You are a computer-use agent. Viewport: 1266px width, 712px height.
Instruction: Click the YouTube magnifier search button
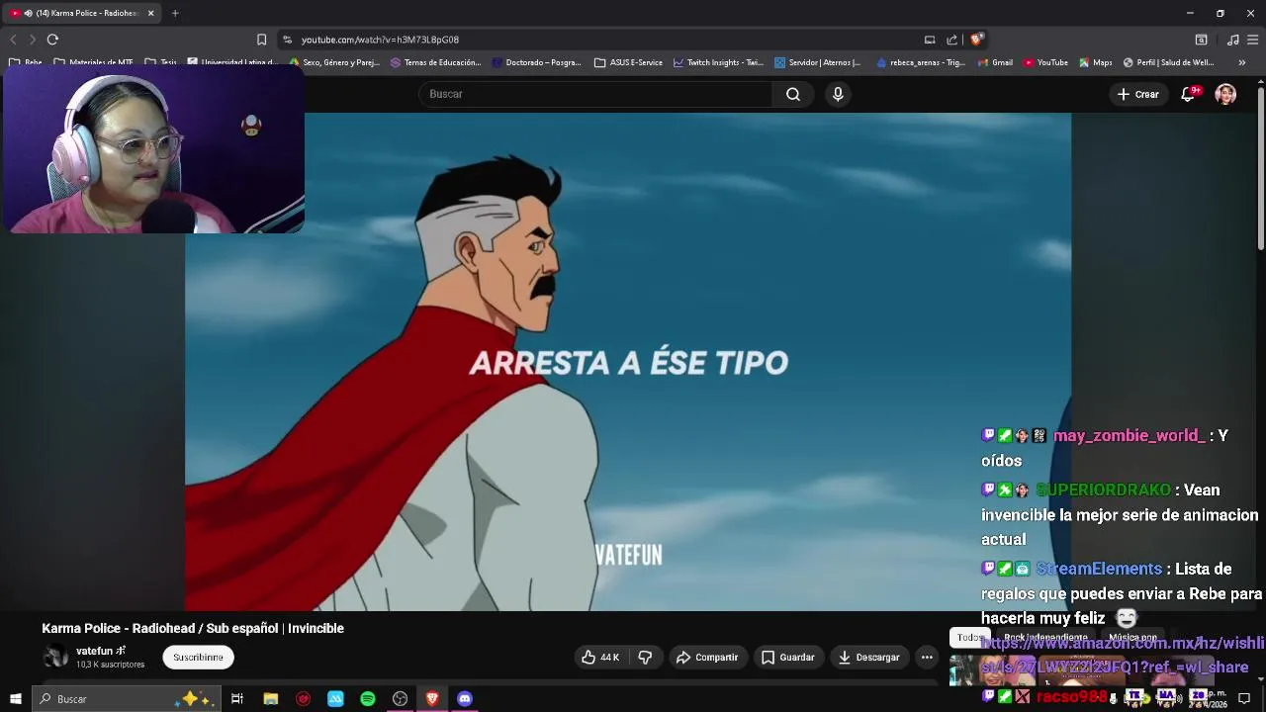(793, 94)
